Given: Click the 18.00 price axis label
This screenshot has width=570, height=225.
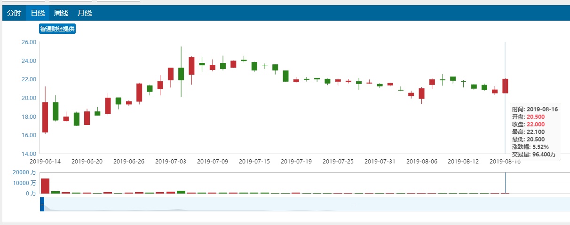Looking at the screenshot, I should point(29,116).
